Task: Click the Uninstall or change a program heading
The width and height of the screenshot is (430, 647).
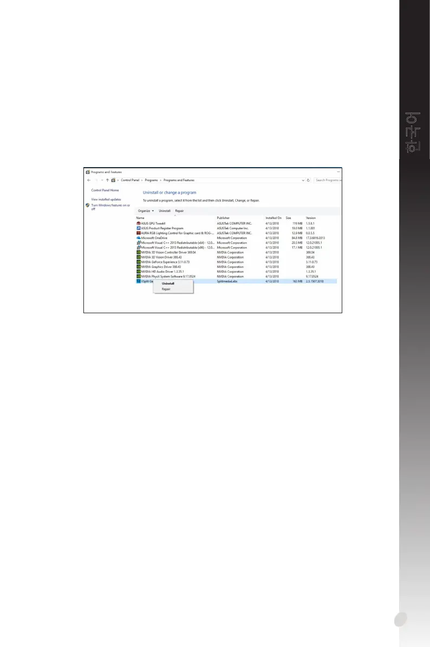Action: click(170, 193)
